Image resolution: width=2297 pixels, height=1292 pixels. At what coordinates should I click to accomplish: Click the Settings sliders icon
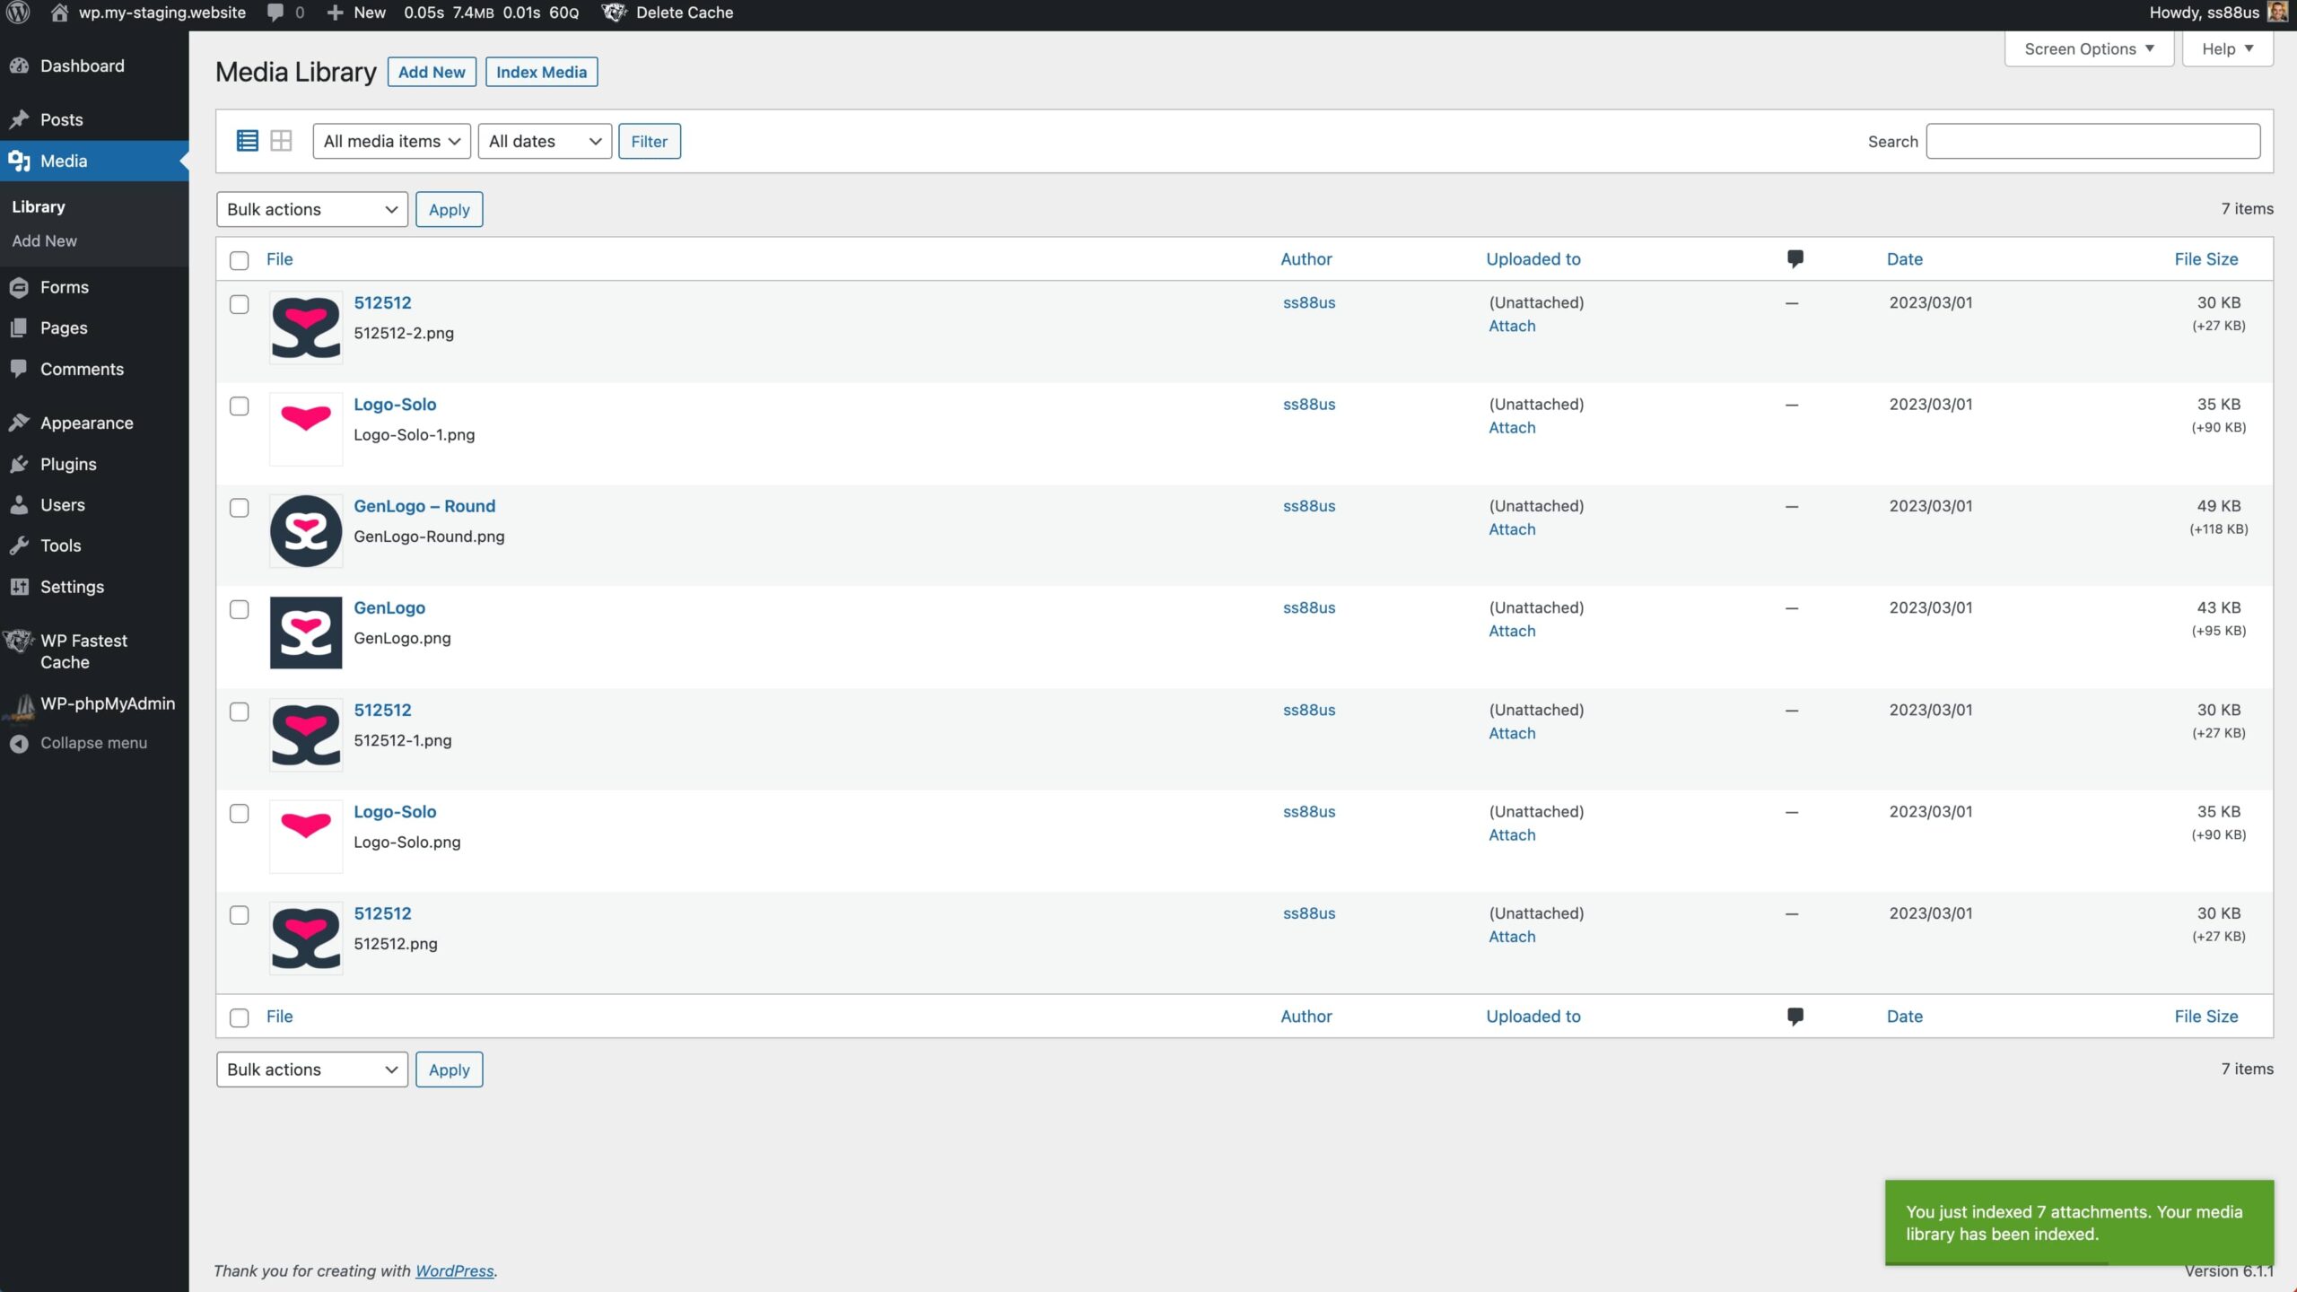coord(19,587)
